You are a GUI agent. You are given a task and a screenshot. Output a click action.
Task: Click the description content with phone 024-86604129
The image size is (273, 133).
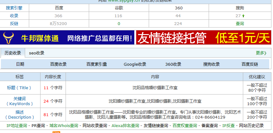click(155, 115)
